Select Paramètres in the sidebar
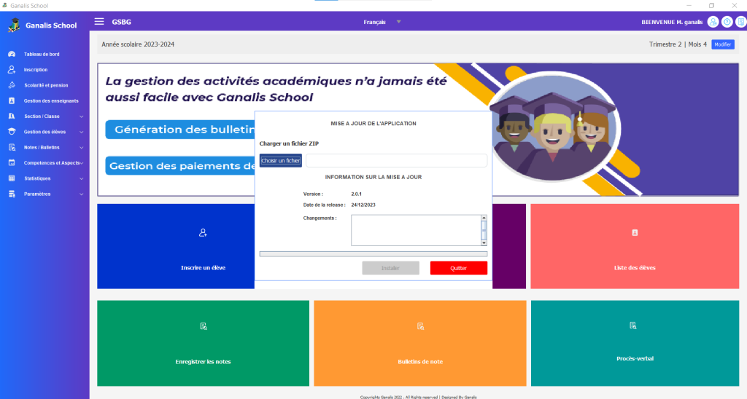 pos(37,194)
